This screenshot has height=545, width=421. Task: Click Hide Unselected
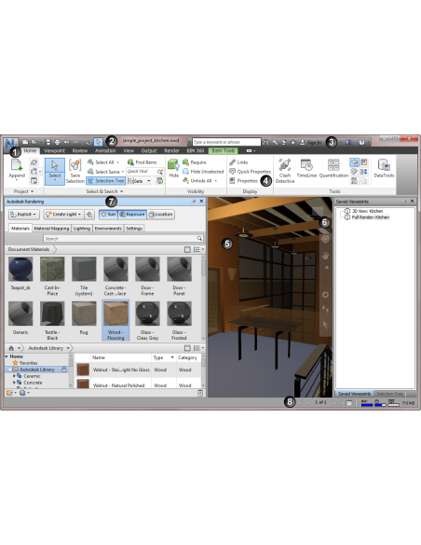(203, 172)
